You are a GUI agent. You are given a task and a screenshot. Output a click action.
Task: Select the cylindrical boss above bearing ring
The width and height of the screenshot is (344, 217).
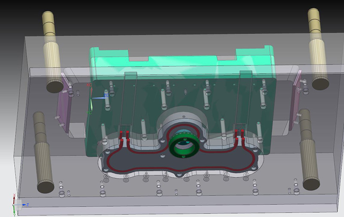181,120
